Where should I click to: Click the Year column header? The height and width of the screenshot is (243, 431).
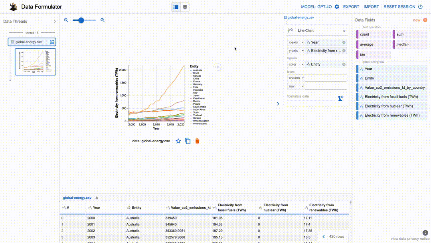pyautogui.click(x=105, y=208)
